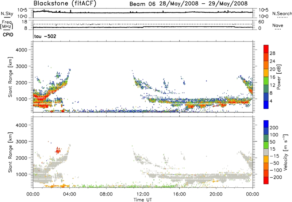Click the 'Power [dB]' color bar label
The height and width of the screenshot is (202, 292).
[278, 77]
